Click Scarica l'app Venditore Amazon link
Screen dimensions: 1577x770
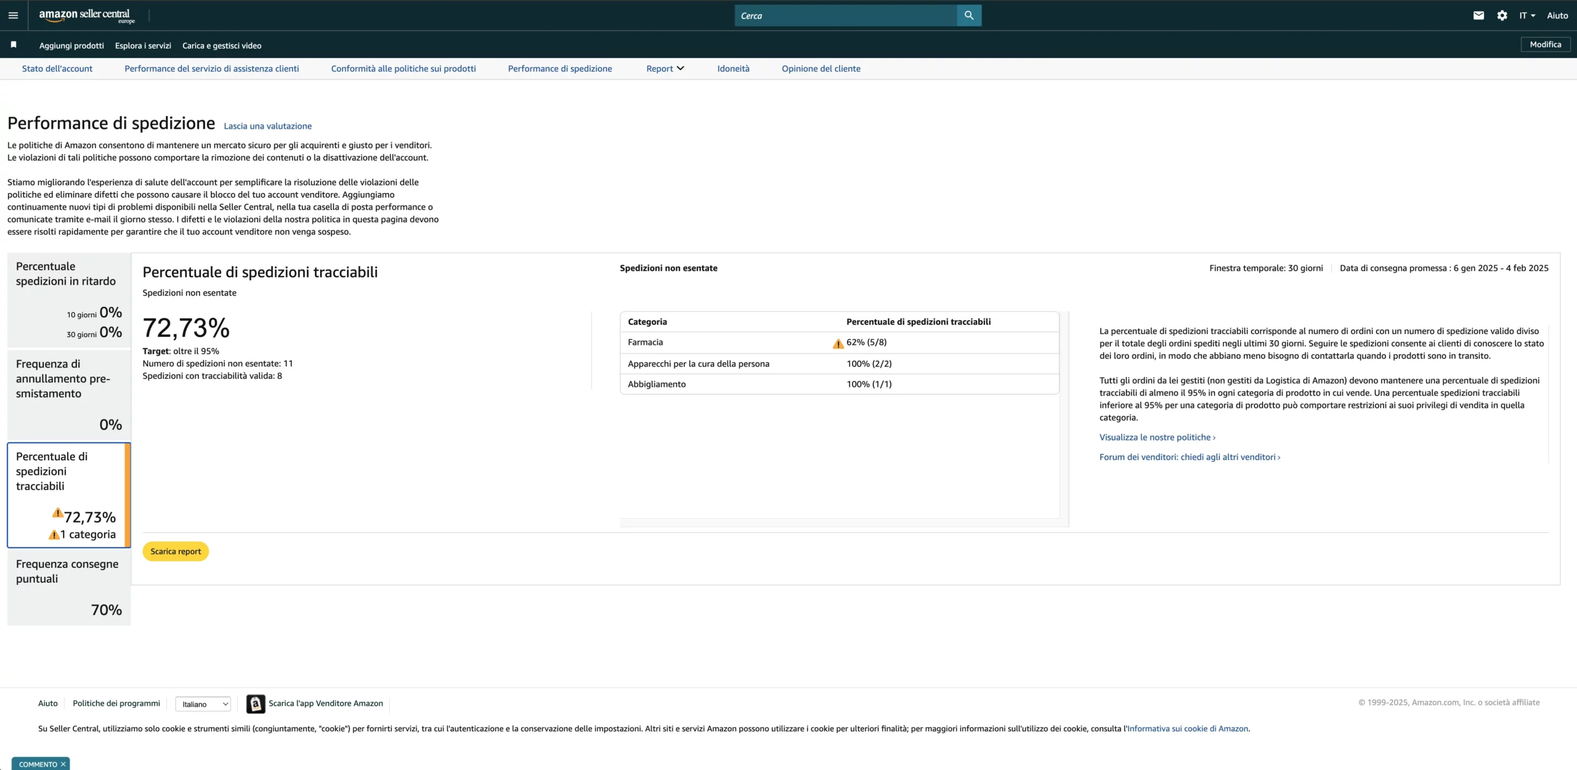click(325, 703)
